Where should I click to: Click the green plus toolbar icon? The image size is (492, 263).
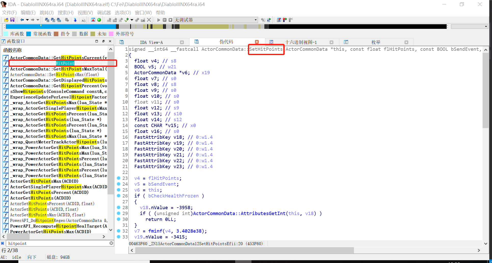(x=127, y=20)
